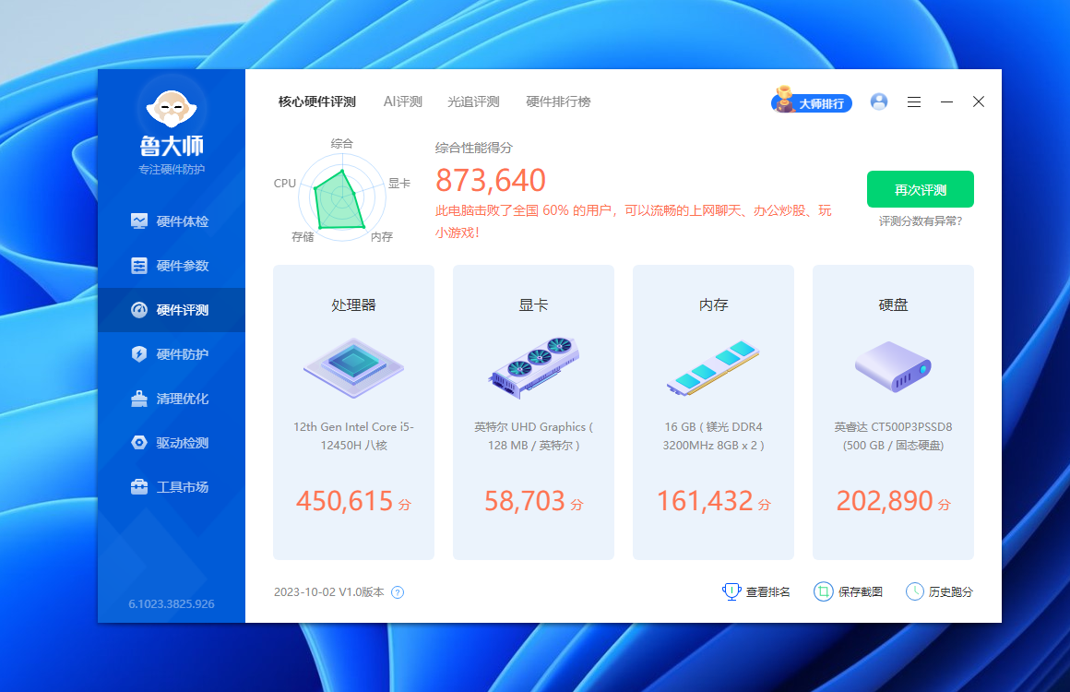The image size is (1070, 692).
Task: Click the 6.1023.3825.926 version number
Action: 172,604
